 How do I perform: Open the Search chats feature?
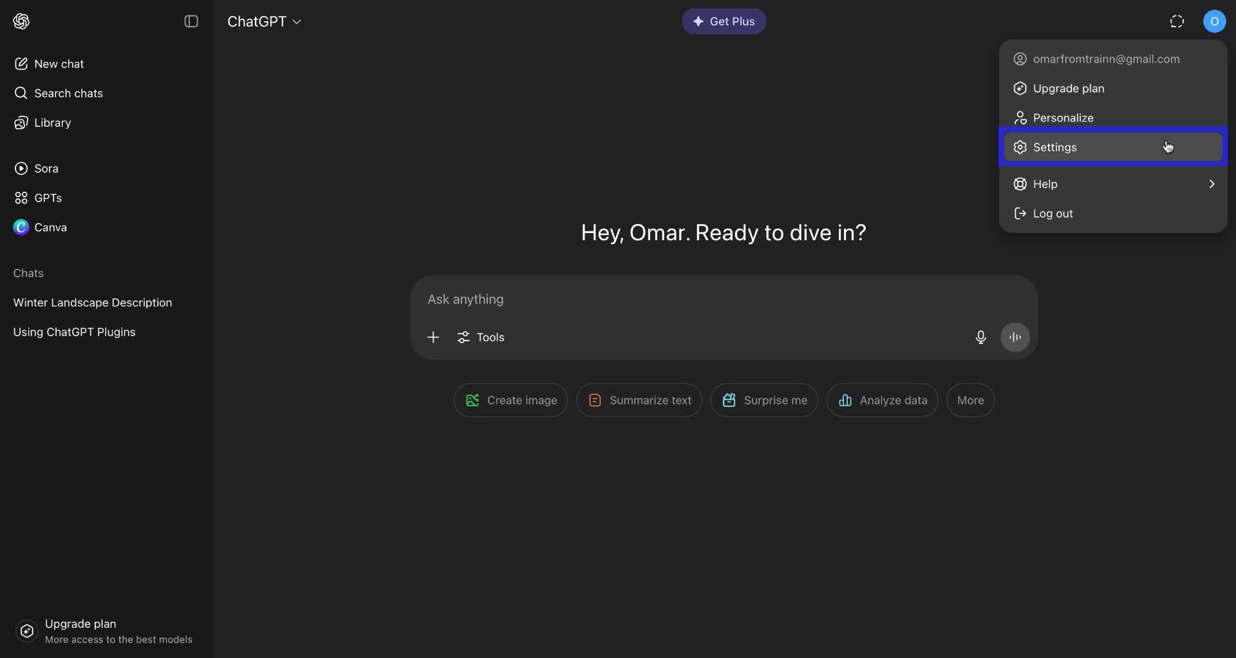pyautogui.click(x=68, y=93)
